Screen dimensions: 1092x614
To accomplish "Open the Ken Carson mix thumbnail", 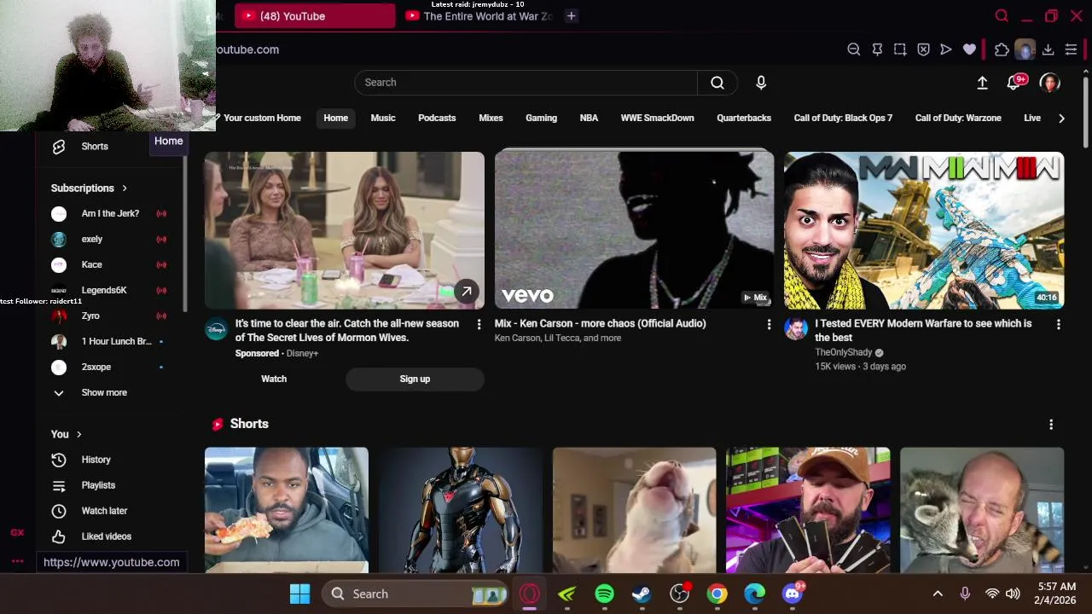I will [x=634, y=230].
